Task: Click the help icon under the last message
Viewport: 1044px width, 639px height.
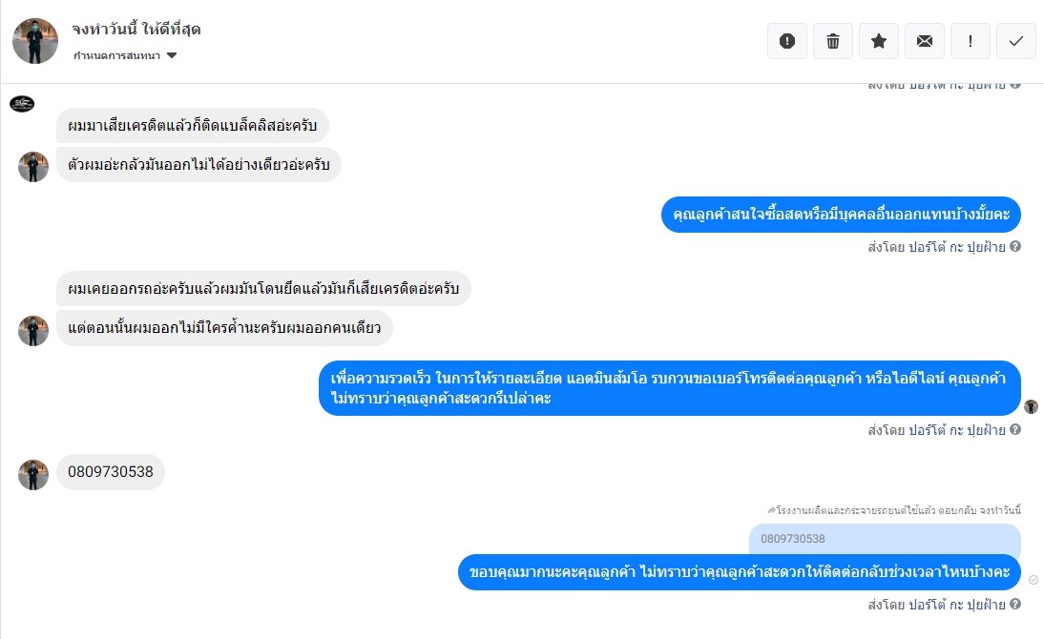Action: coord(1015,604)
